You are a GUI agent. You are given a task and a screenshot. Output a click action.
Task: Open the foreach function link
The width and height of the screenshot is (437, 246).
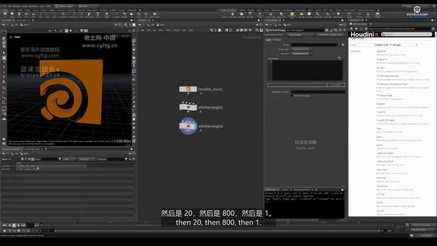(x=380, y=104)
